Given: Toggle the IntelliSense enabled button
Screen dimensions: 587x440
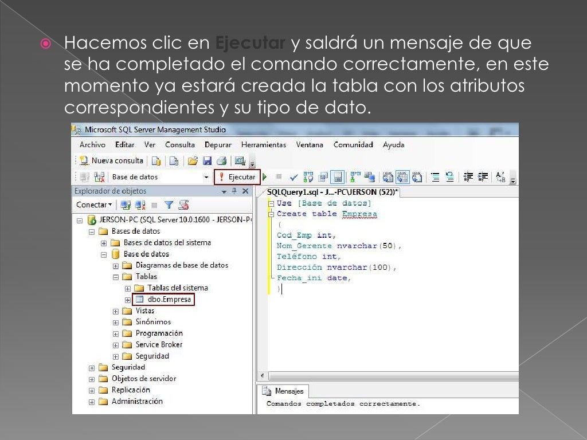Looking at the screenshot, I should pos(338,177).
